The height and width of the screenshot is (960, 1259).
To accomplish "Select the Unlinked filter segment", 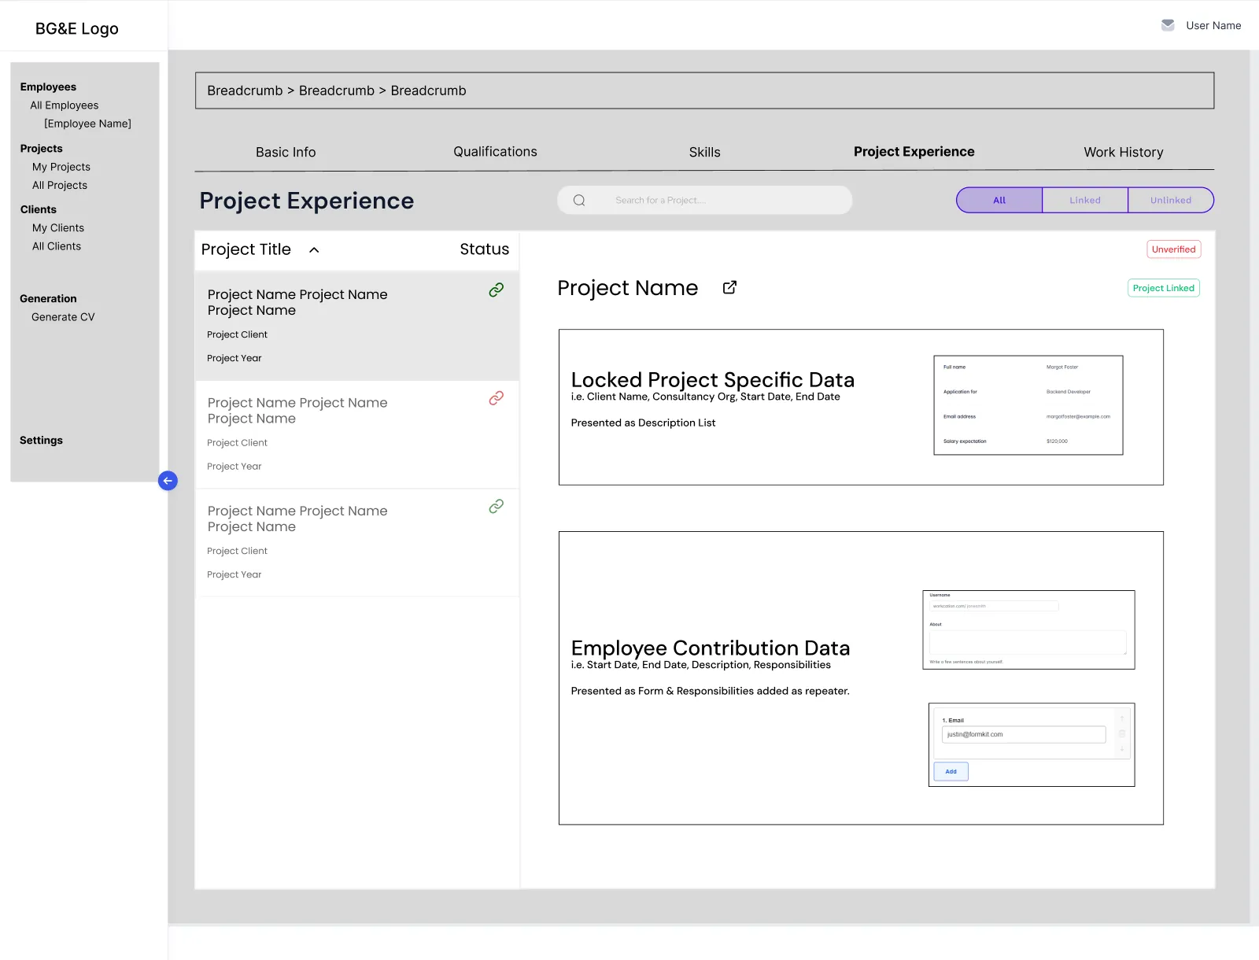I will click(1171, 200).
